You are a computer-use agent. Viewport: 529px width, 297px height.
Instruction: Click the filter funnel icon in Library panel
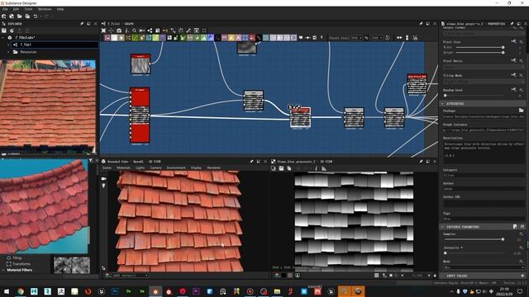(x=90, y=160)
